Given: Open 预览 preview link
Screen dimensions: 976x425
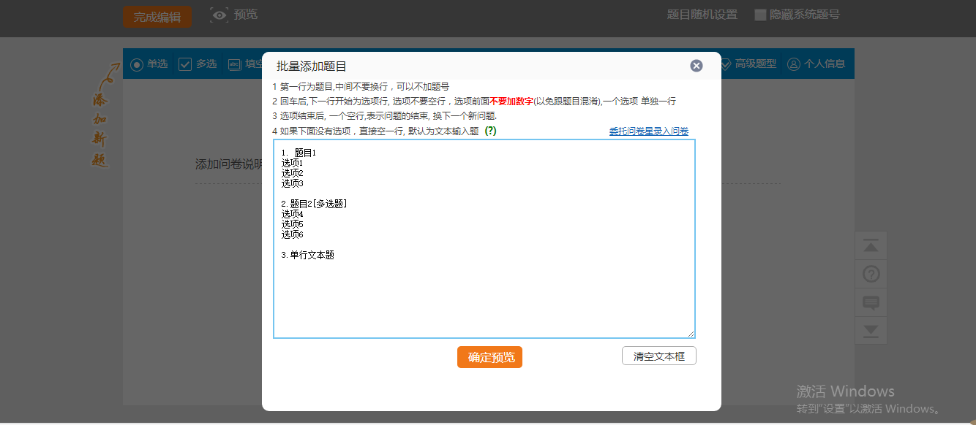Looking at the screenshot, I should (x=246, y=15).
